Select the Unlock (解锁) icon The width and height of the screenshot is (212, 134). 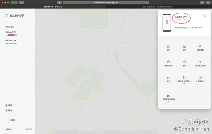pyautogui.click(x=168, y=77)
